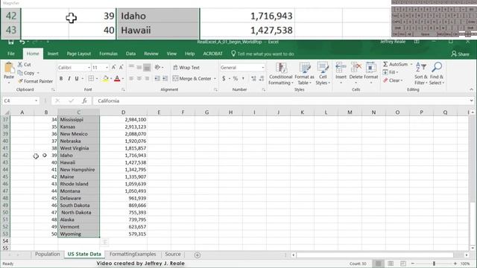Screen dimensions: 477x268
Task: Toggle Bottom Align vertical alignment
Action: tap(147, 68)
